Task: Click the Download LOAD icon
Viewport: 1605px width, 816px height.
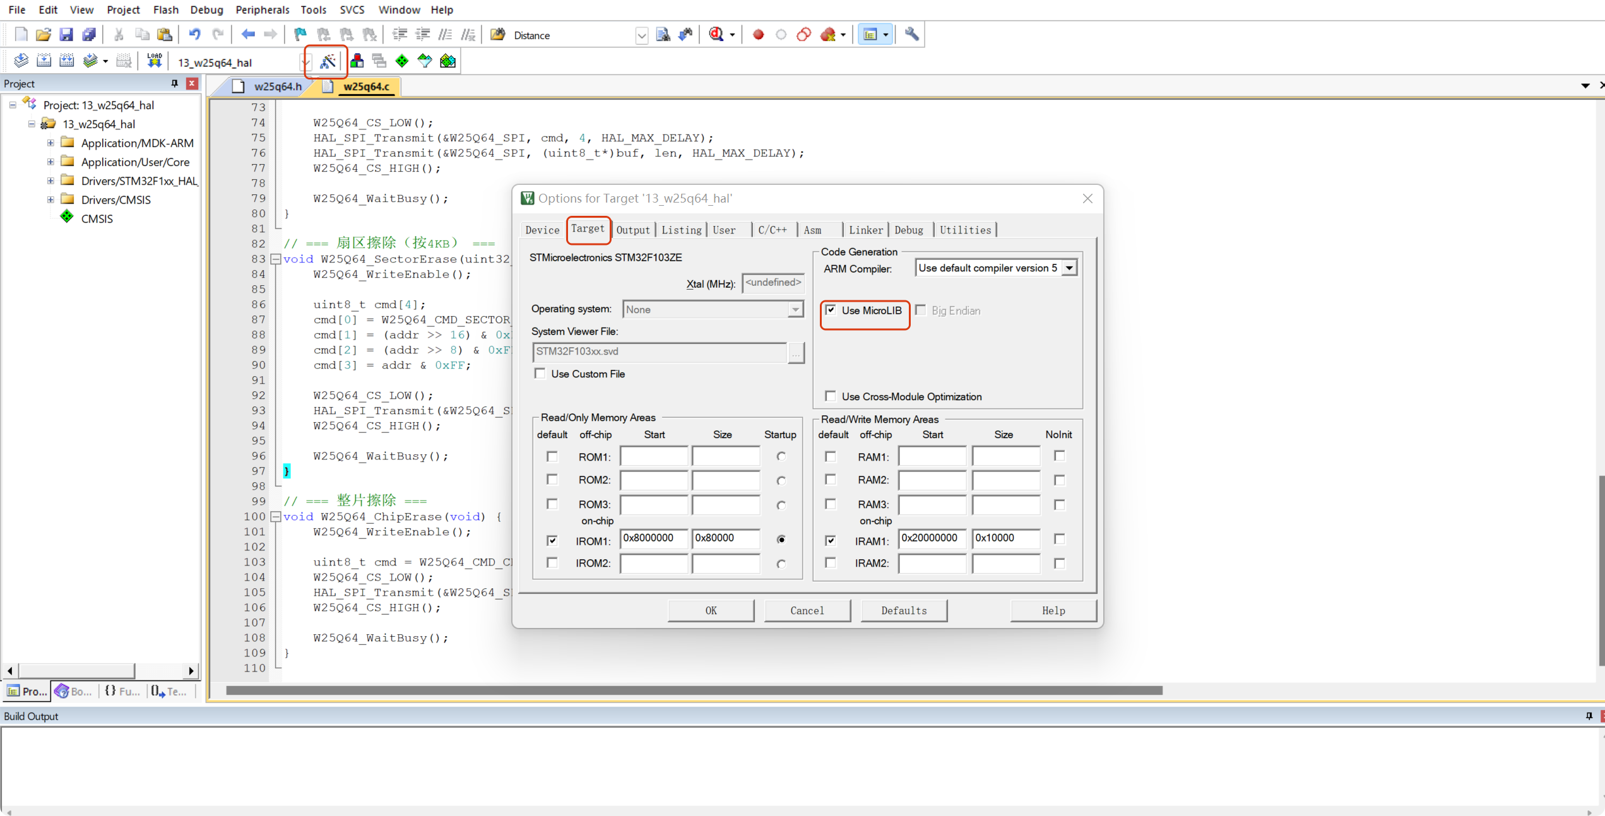Action: (x=154, y=61)
